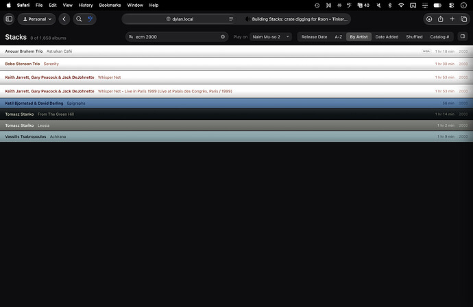The width and height of the screenshot is (473, 307).
Task: Toggle the Stacks side panel icon
Action: tap(463, 36)
